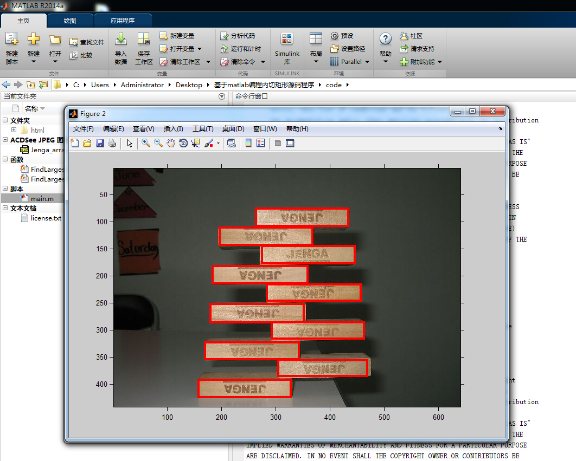Click the New Figure toolbar icon
576x461 pixels.
coord(75,143)
